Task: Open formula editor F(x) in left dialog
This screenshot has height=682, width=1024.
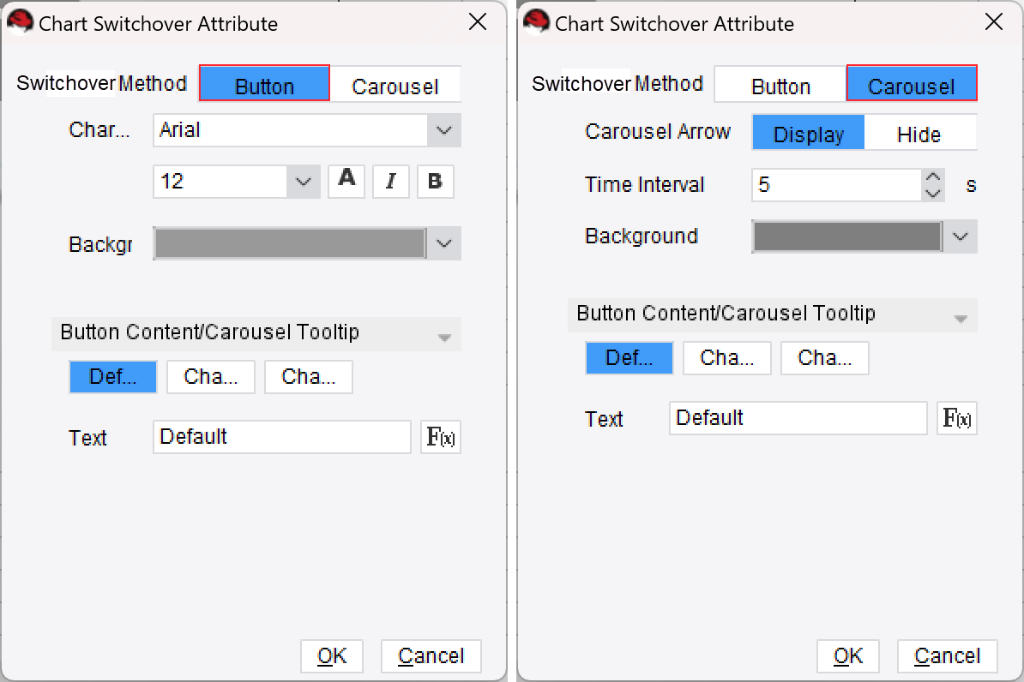Action: pyautogui.click(x=441, y=437)
